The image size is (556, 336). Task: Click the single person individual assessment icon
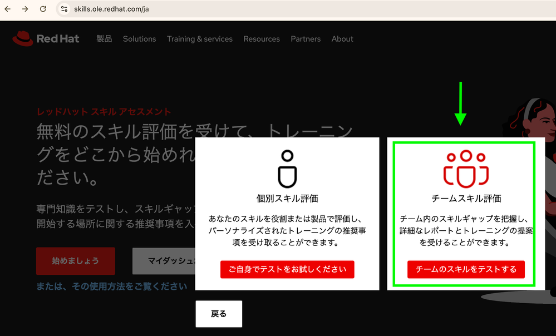[287, 167]
